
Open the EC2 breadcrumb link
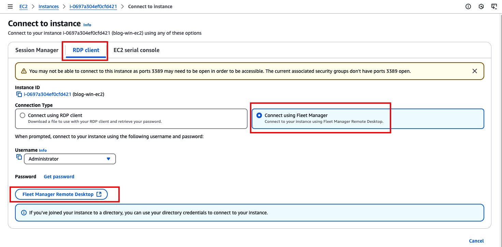tap(24, 6)
